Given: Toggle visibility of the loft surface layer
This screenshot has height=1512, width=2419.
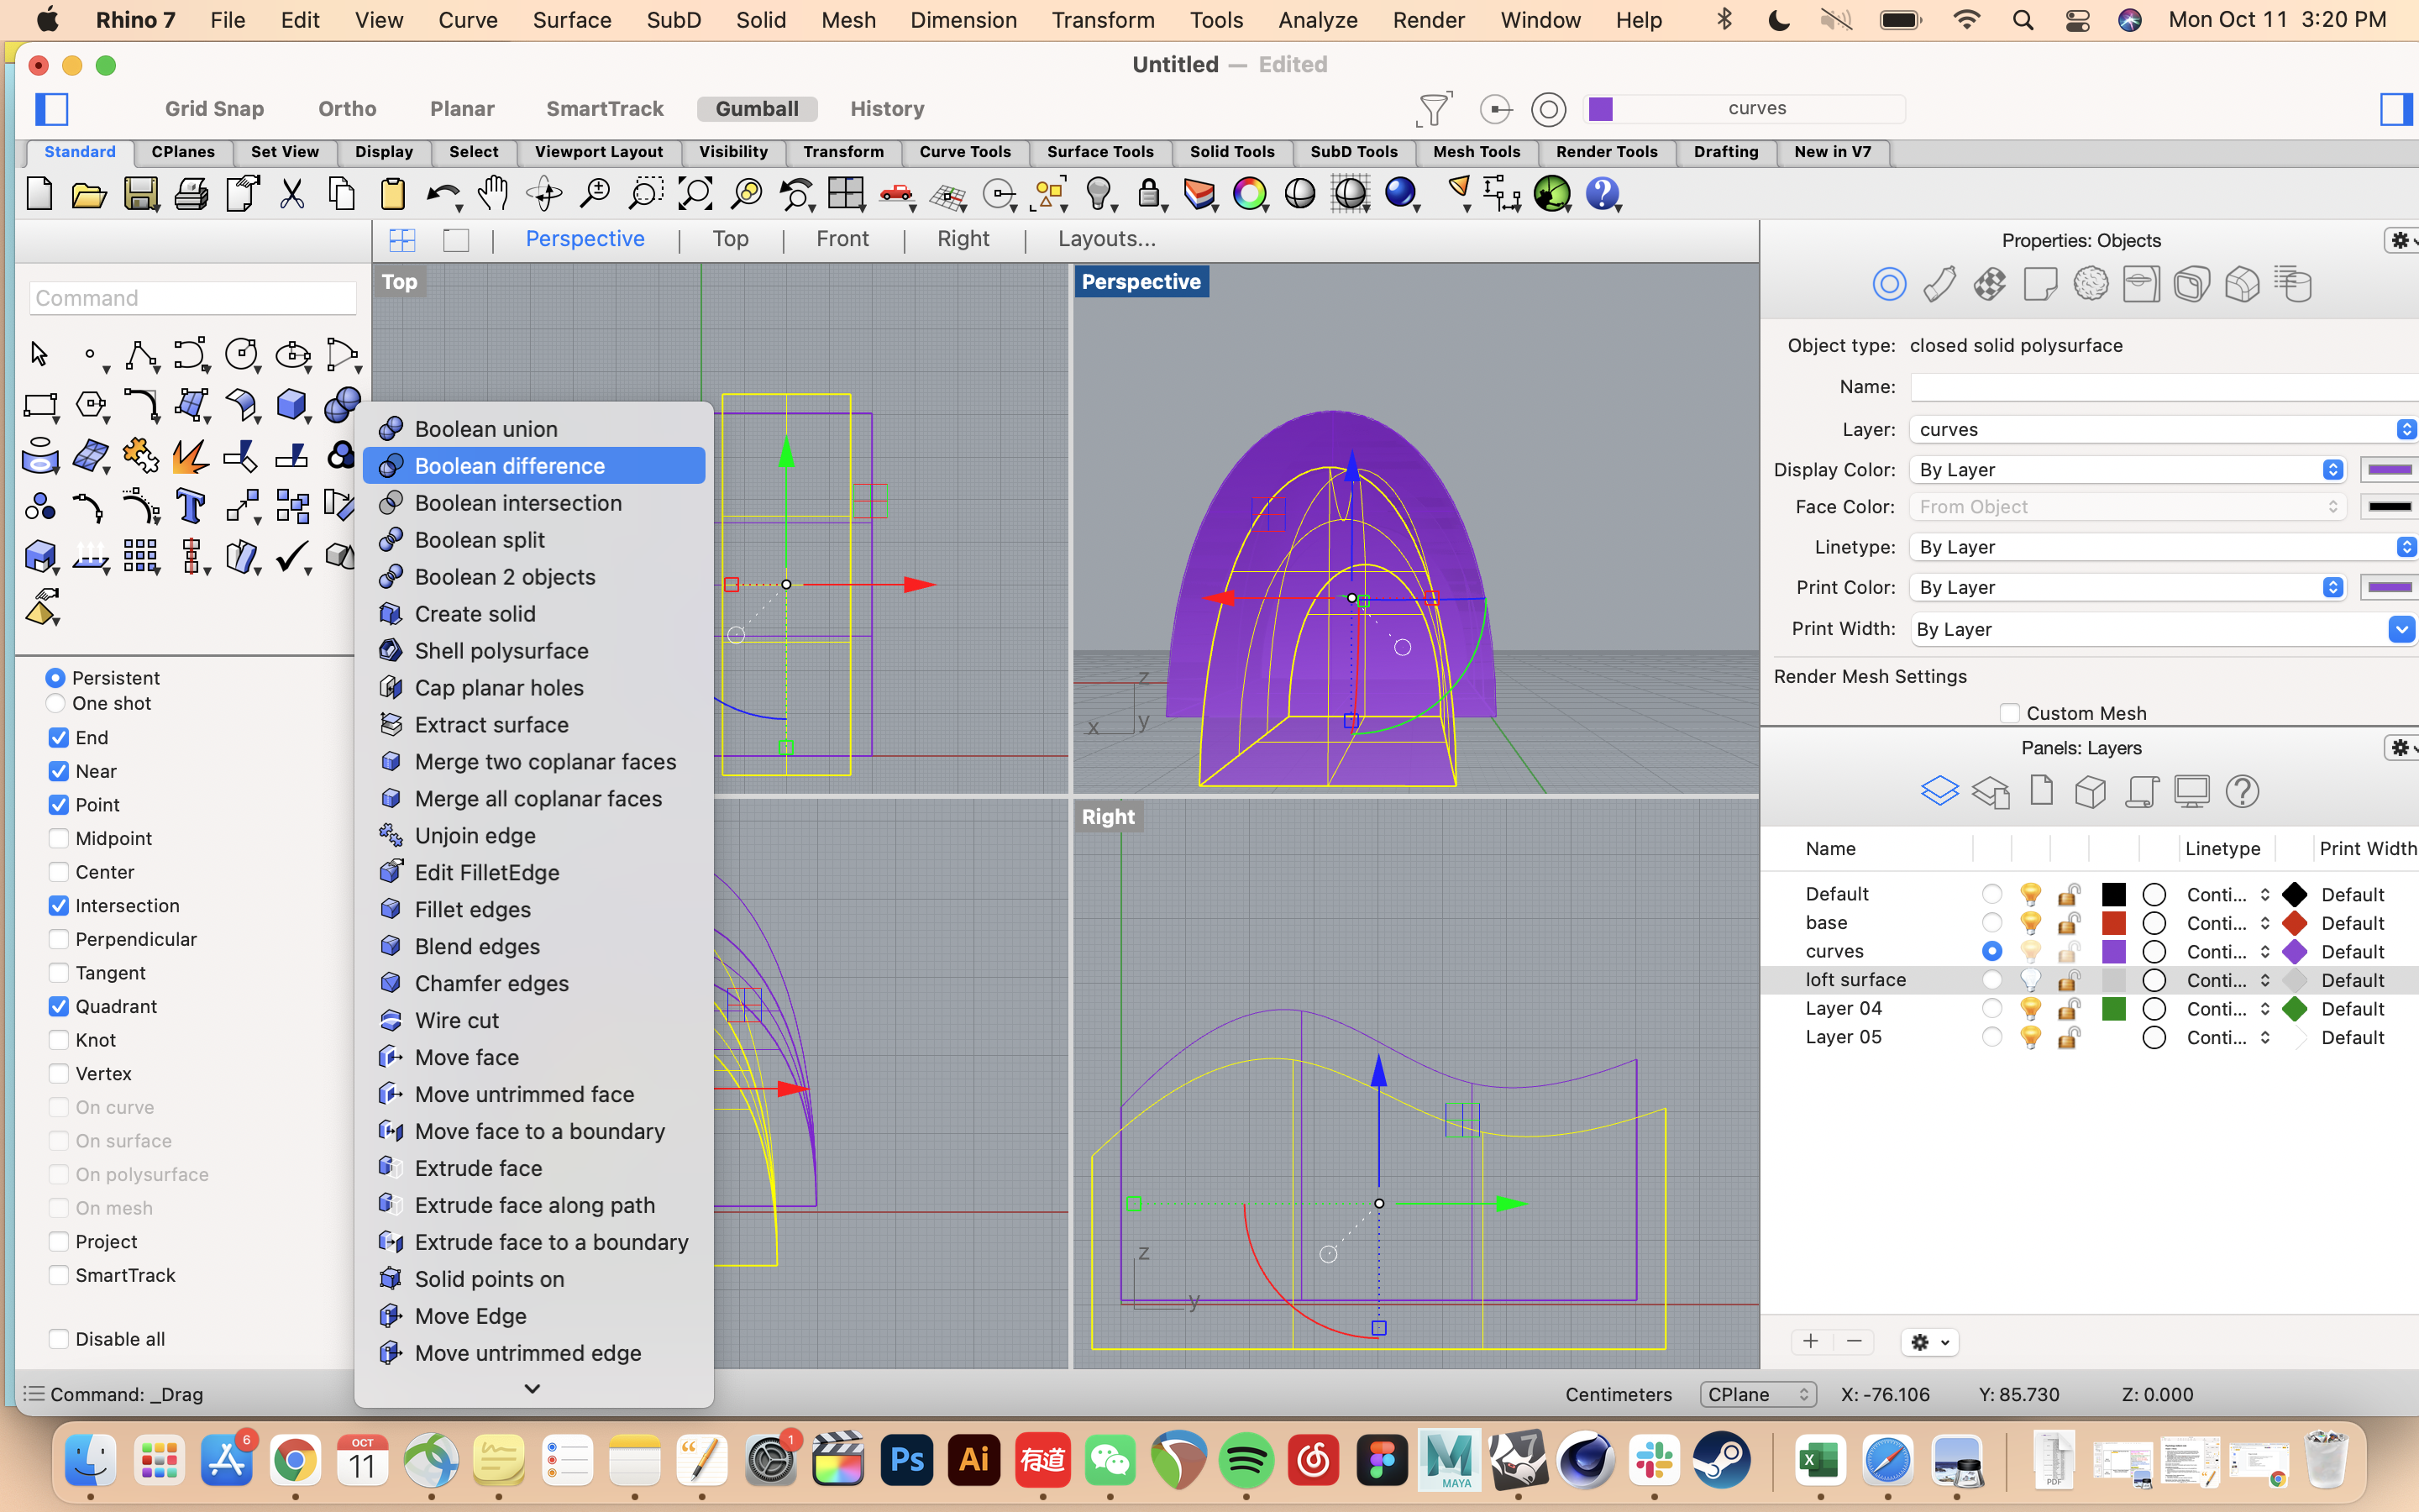Looking at the screenshot, I should point(2029,980).
